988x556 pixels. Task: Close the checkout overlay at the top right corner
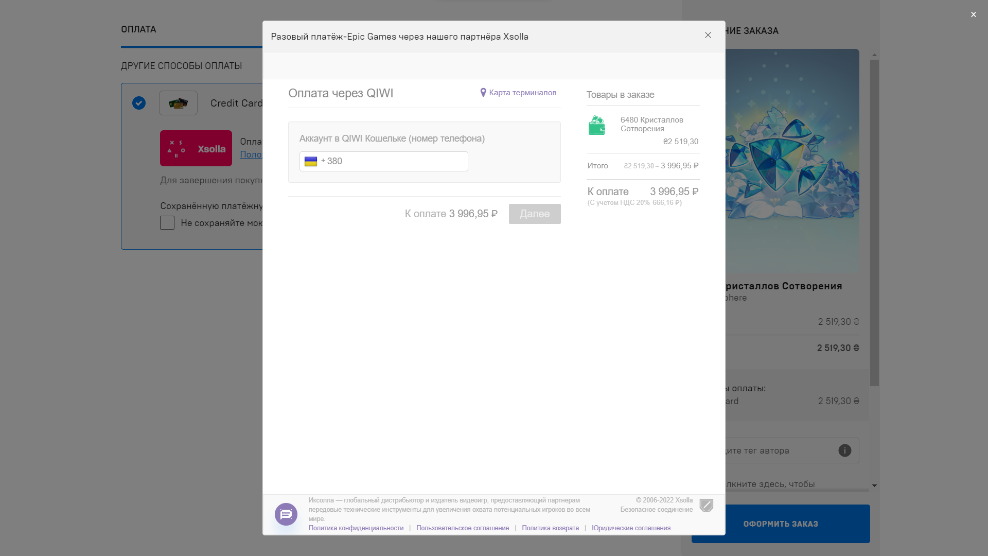click(973, 14)
